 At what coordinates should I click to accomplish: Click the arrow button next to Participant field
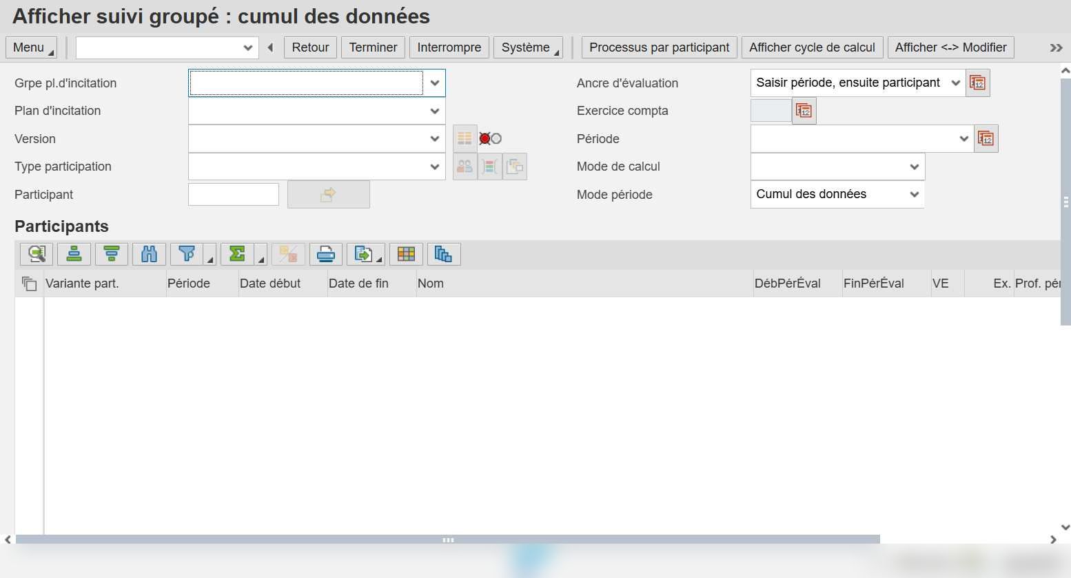(x=328, y=195)
